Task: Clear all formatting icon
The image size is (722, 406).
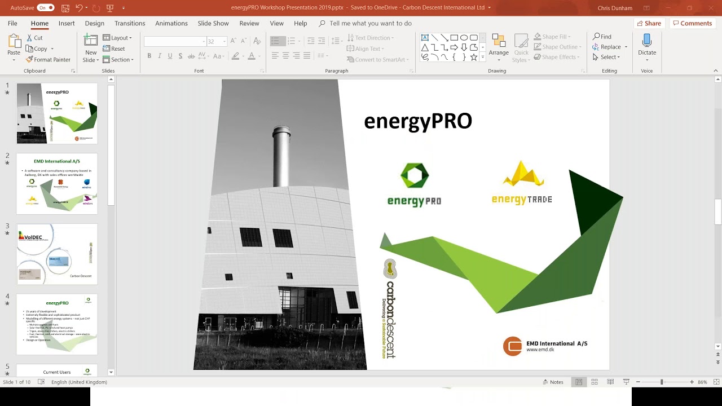Action: point(257,41)
